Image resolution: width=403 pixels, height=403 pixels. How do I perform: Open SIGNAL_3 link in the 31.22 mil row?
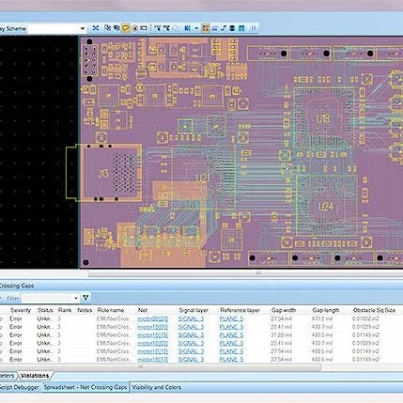point(191,335)
